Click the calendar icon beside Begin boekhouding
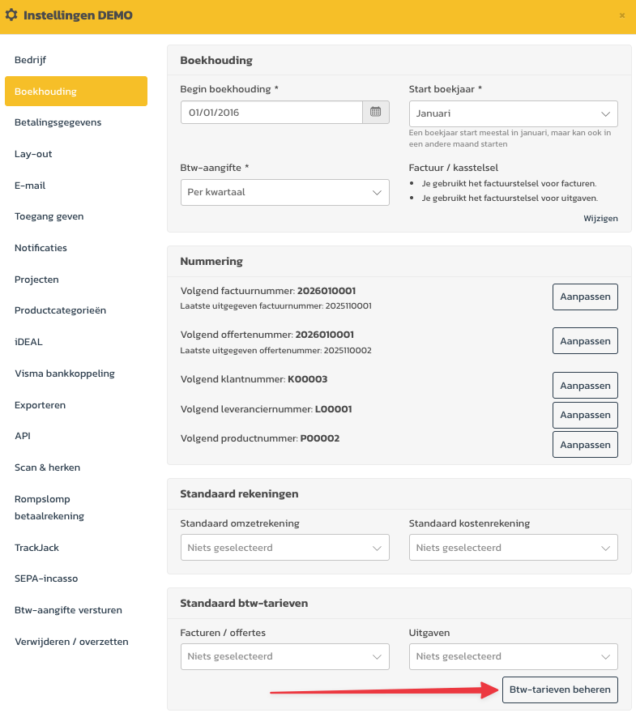 (x=375, y=113)
